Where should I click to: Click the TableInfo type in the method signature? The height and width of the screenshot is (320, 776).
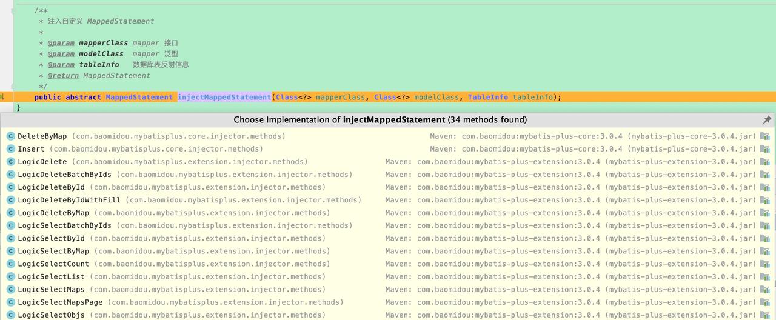click(488, 97)
